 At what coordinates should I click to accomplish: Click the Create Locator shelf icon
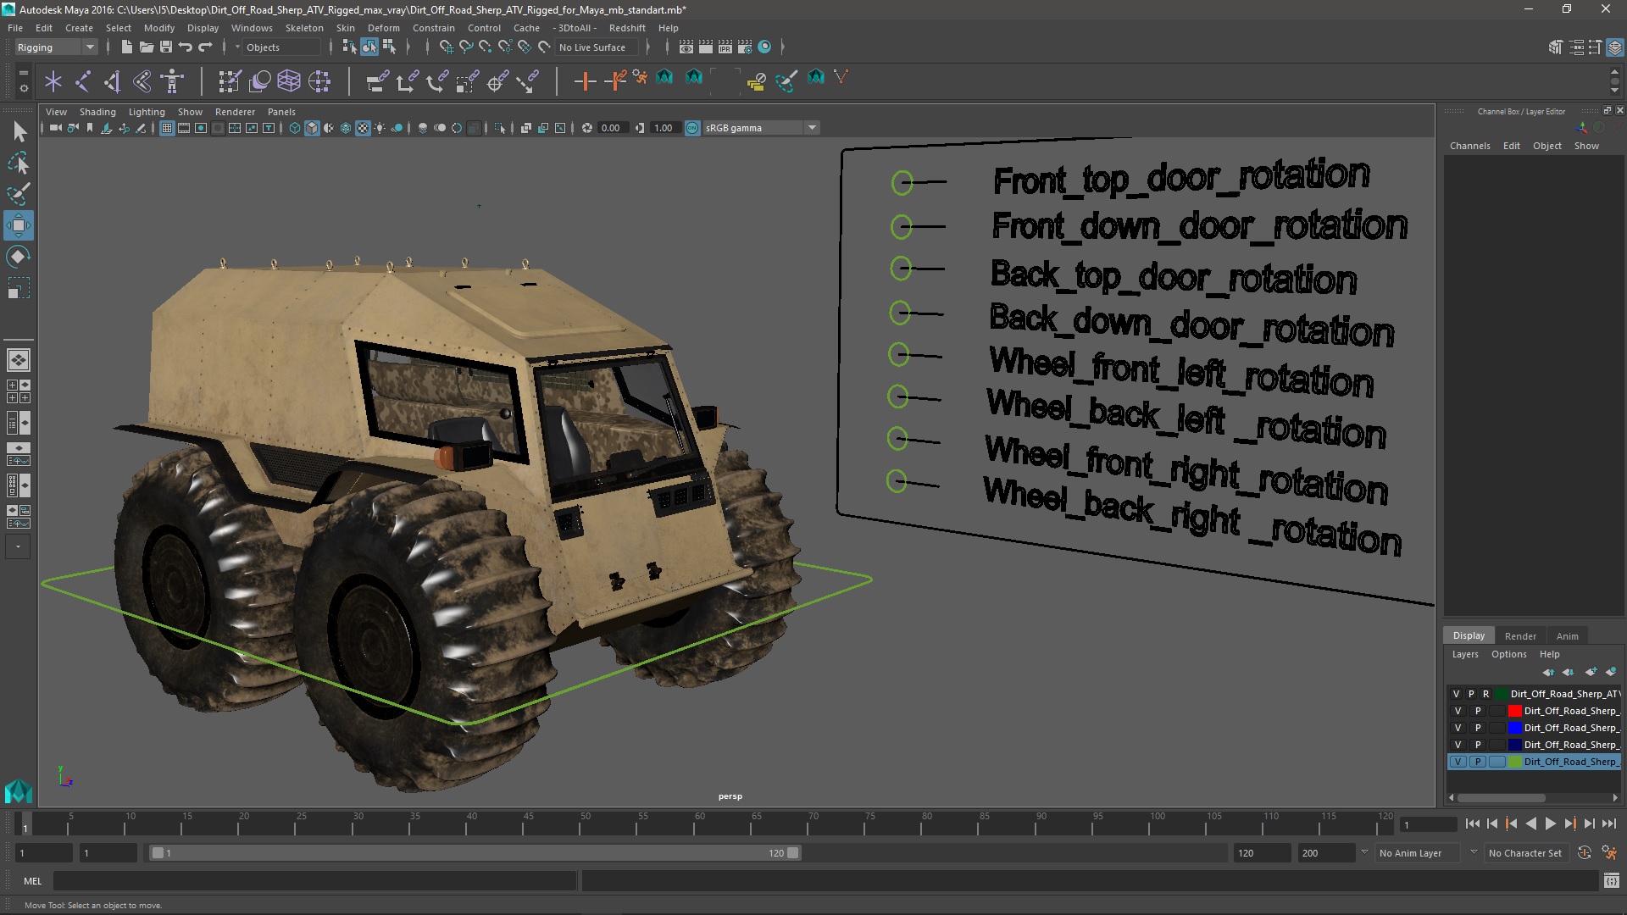(53, 81)
